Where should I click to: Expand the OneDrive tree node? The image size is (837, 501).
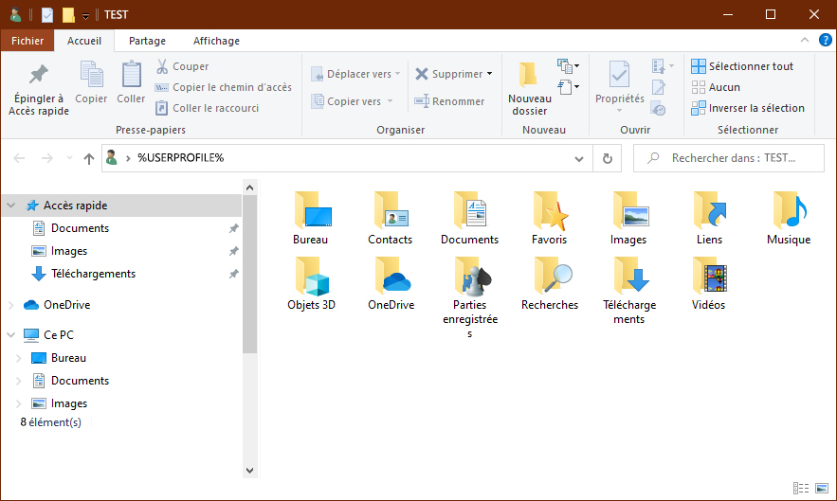(10, 305)
